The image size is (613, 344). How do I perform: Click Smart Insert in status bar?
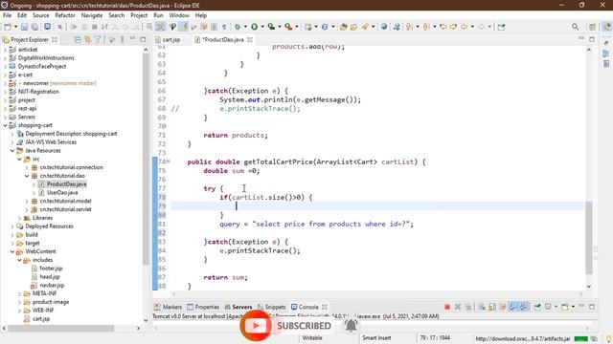pyautogui.click(x=376, y=338)
